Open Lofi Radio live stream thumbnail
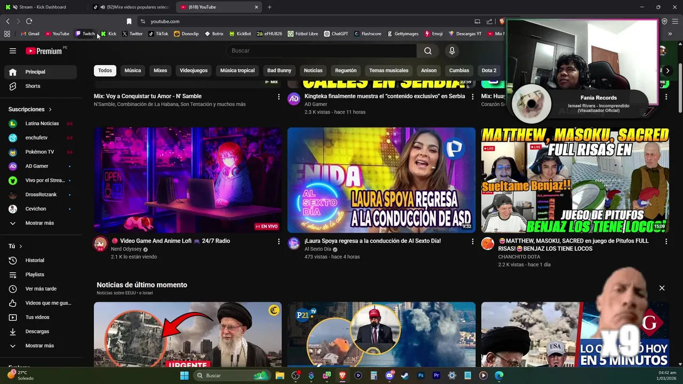683x384 pixels. [x=188, y=180]
